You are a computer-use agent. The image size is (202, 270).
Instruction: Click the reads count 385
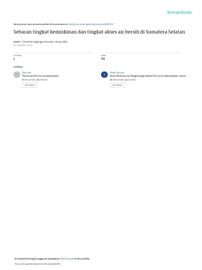point(103,59)
